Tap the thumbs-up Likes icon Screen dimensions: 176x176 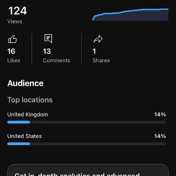click(x=13, y=39)
